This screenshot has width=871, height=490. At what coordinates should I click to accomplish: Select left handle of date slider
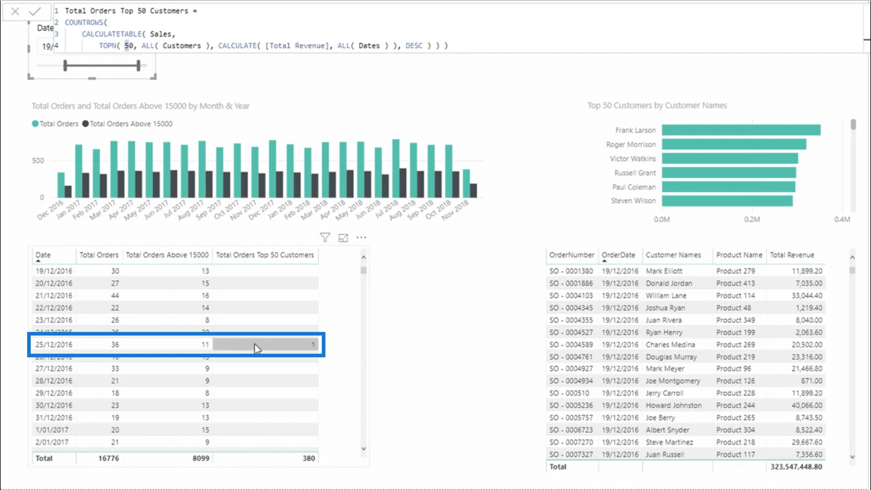click(65, 66)
